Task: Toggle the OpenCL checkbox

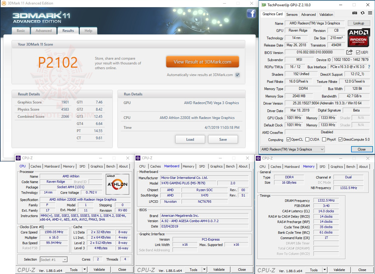Action: tap(288, 140)
